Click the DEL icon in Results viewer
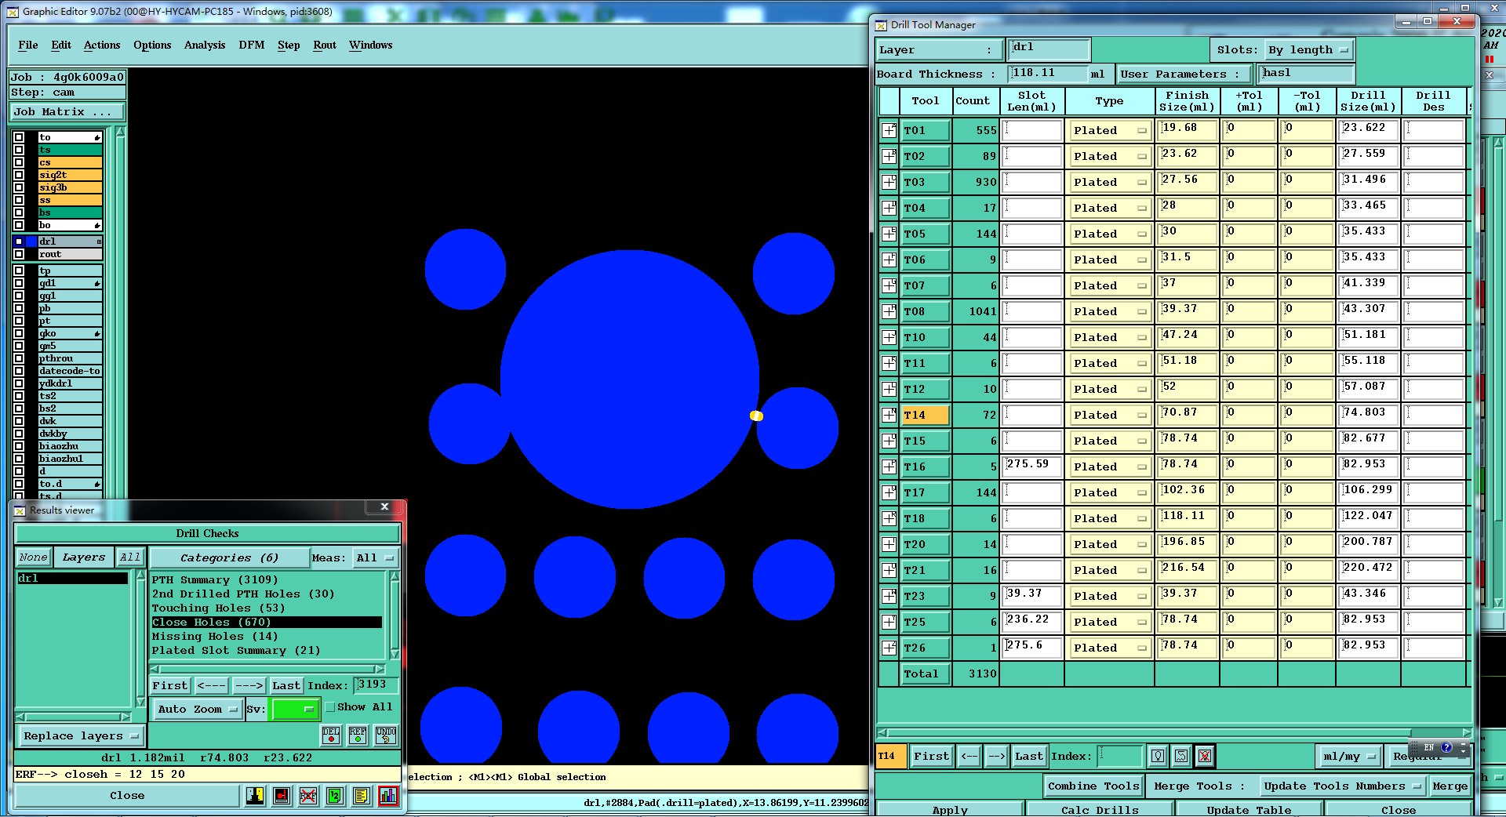This screenshot has width=1506, height=817. click(331, 735)
